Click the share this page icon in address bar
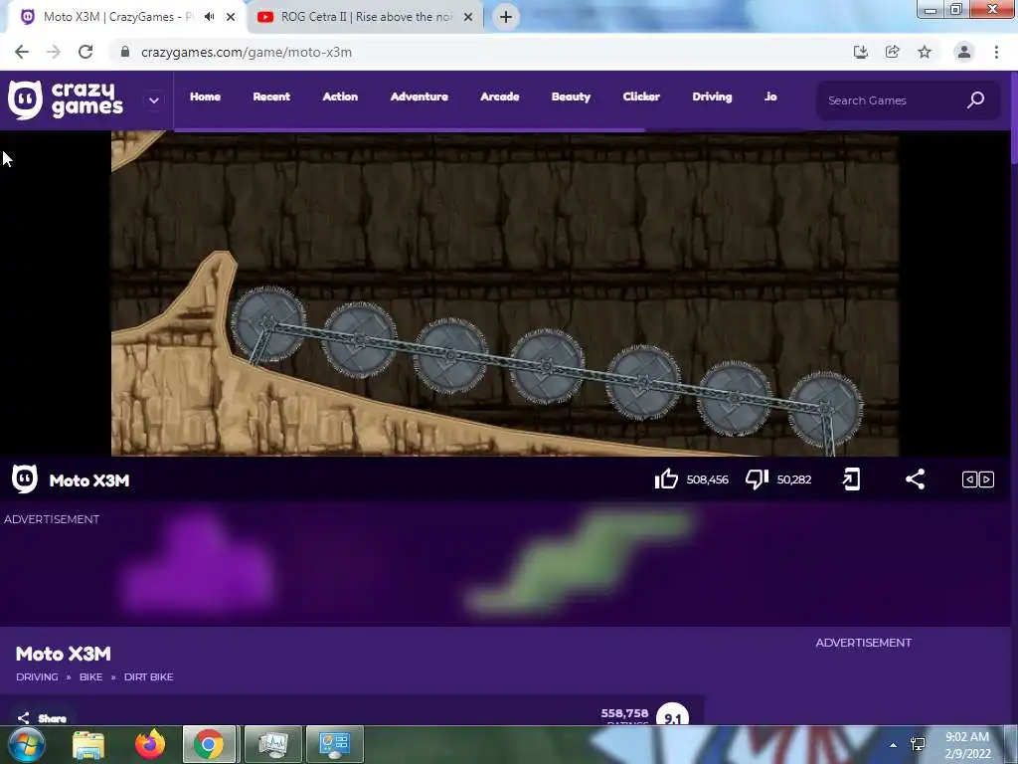 pyautogui.click(x=893, y=52)
